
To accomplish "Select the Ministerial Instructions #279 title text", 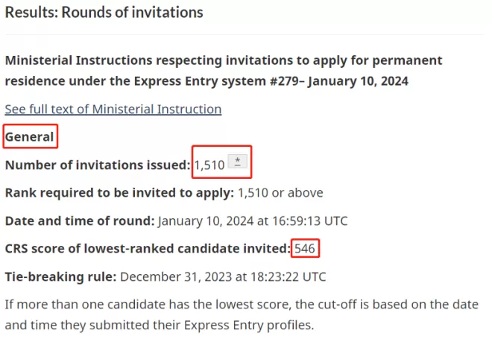I will pos(224,71).
